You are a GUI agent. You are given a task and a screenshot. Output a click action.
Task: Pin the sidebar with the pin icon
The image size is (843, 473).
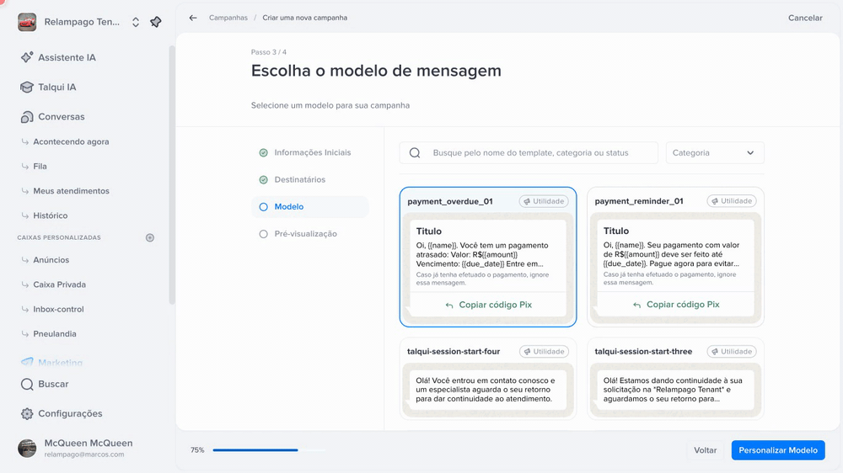pos(155,22)
